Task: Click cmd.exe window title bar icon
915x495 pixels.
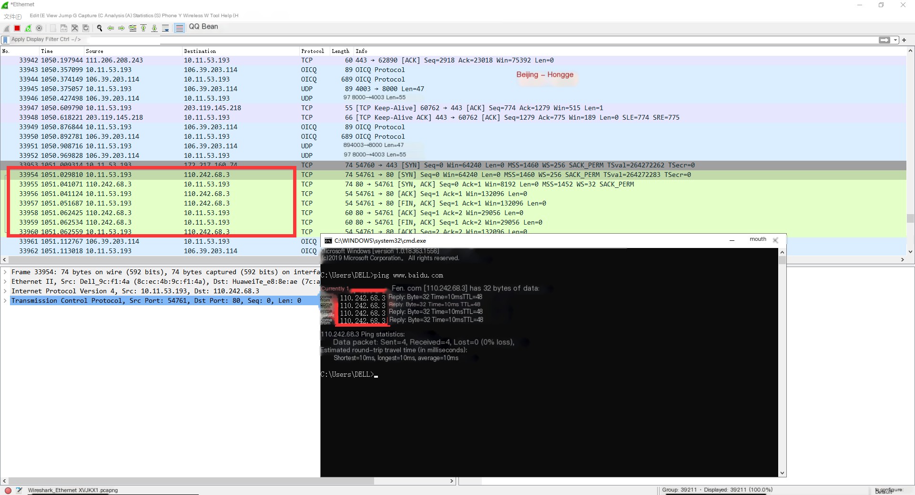Action: point(328,241)
